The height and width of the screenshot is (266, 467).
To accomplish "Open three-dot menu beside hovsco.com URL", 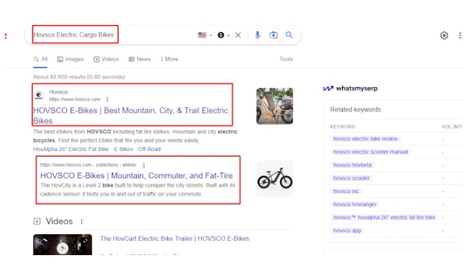I will (x=107, y=99).
